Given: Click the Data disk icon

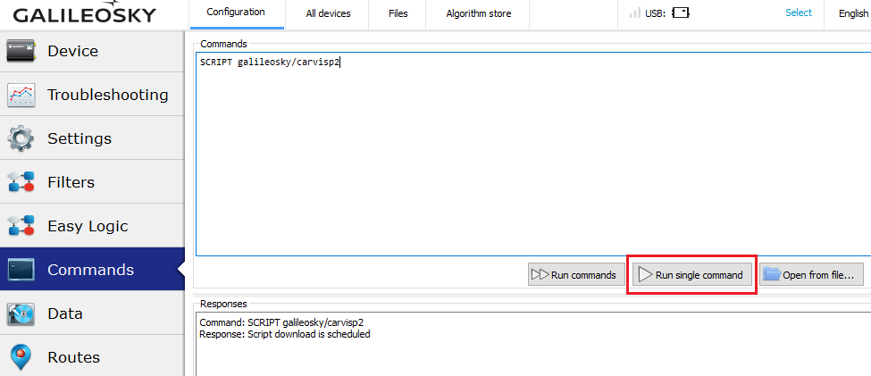Looking at the screenshot, I should coord(21,313).
